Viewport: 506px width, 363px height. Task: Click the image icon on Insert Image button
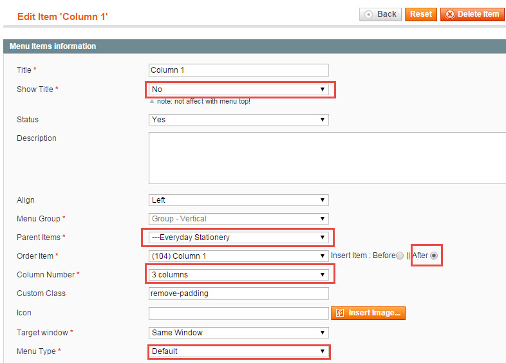[340, 313]
